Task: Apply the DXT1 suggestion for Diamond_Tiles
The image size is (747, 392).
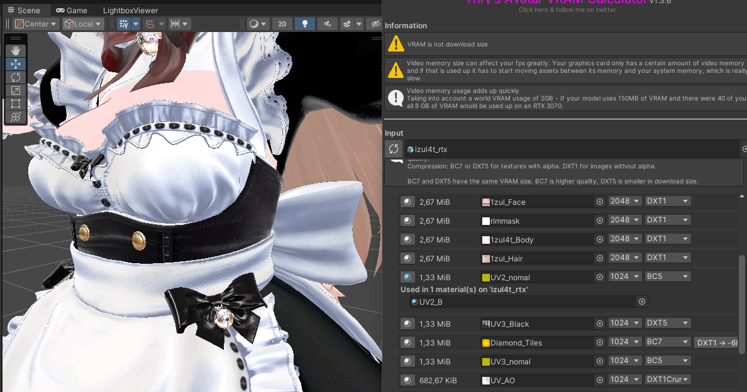Action: pyautogui.click(x=718, y=342)
